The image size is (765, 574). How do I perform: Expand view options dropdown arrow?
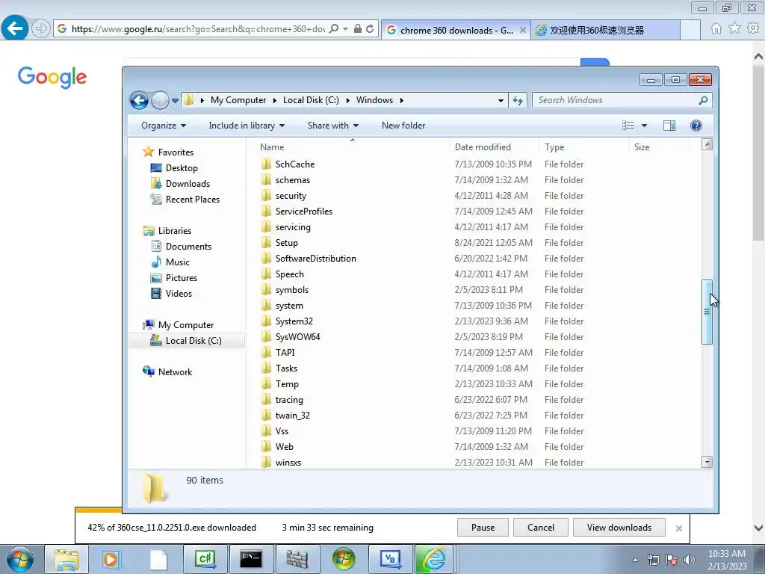click(644, 126)
